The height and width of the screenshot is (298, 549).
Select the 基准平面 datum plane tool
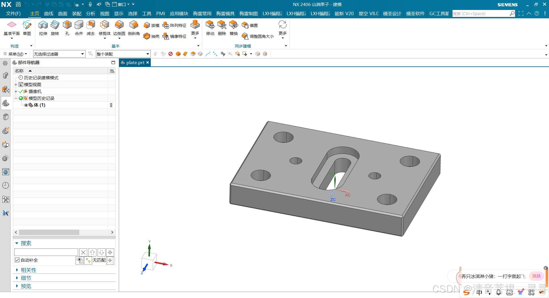click(x=12, y=28)
